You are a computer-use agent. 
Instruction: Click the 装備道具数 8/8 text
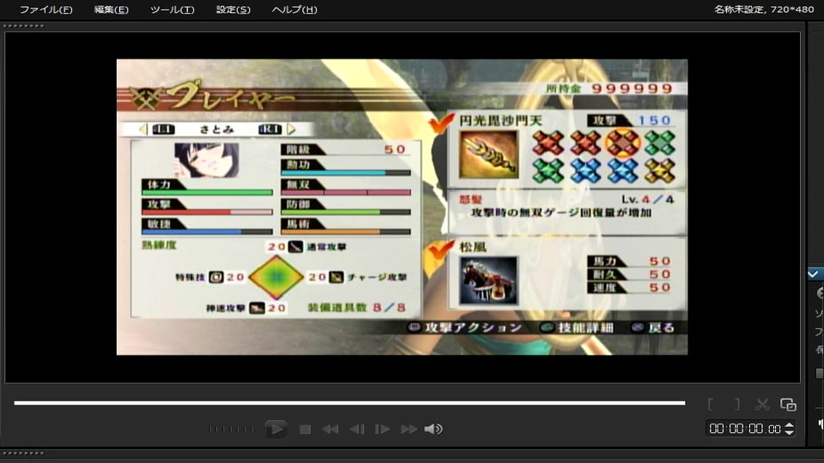[356, 308]
